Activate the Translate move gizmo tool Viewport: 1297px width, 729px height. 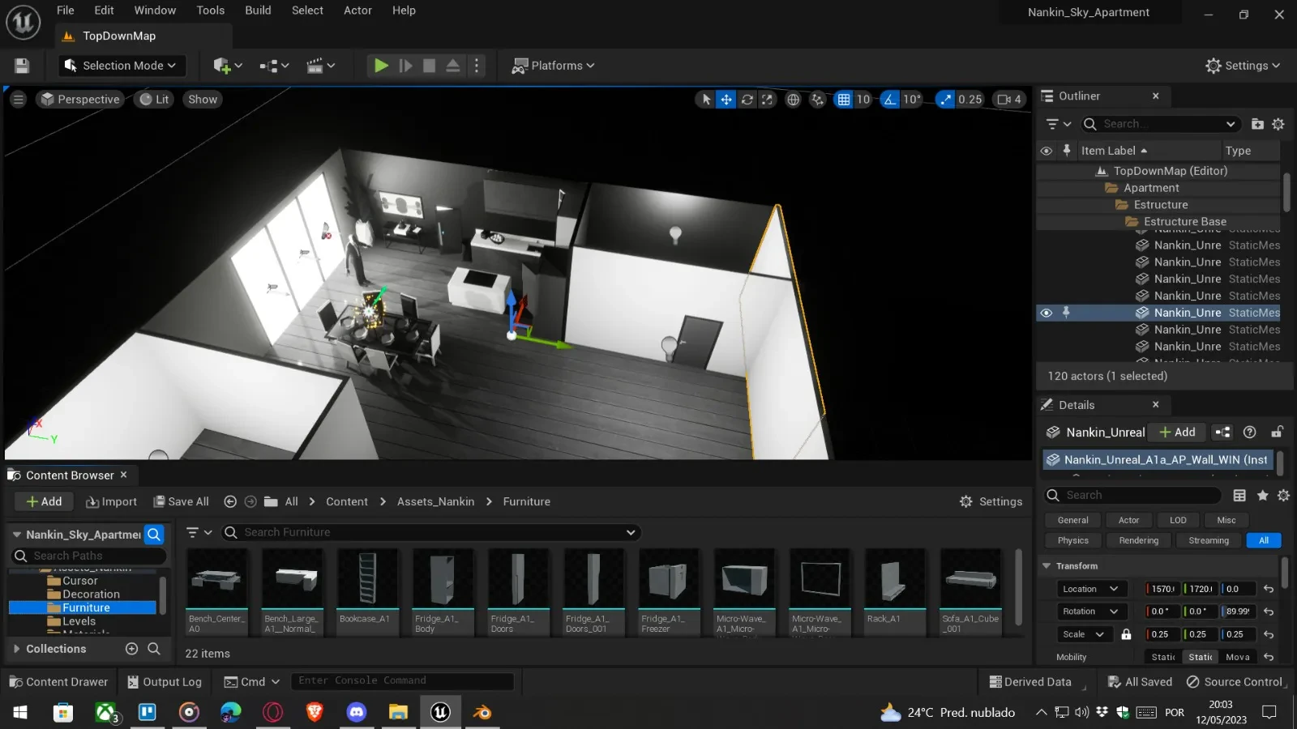[x=726, y=100]
